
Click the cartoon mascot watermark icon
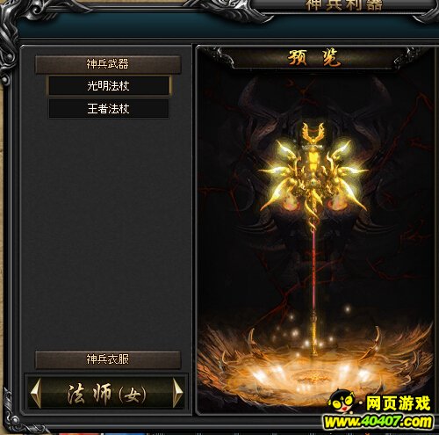[x=342, y=402]
